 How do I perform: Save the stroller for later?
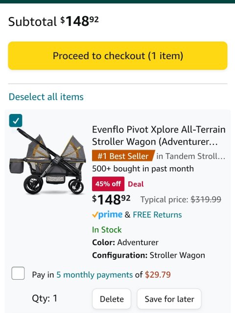(169, 299)
